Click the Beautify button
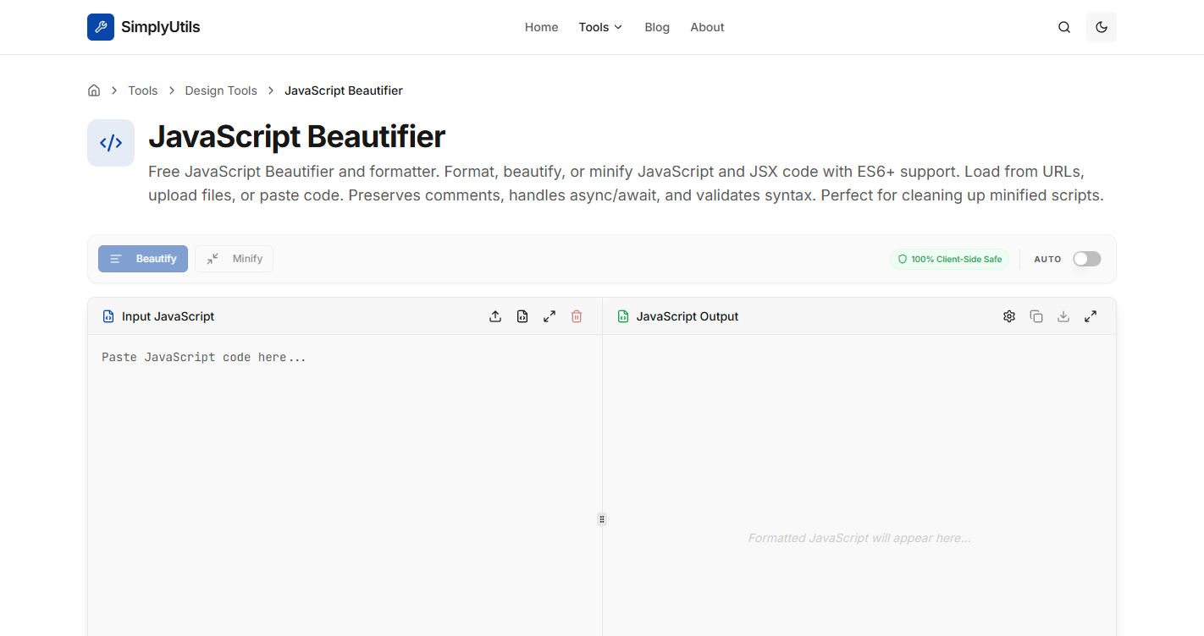 (143, 259)
